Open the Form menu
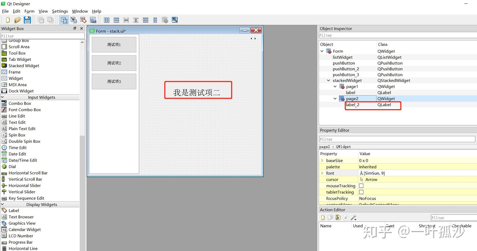477x251 pixels. (x=29, y=11)
